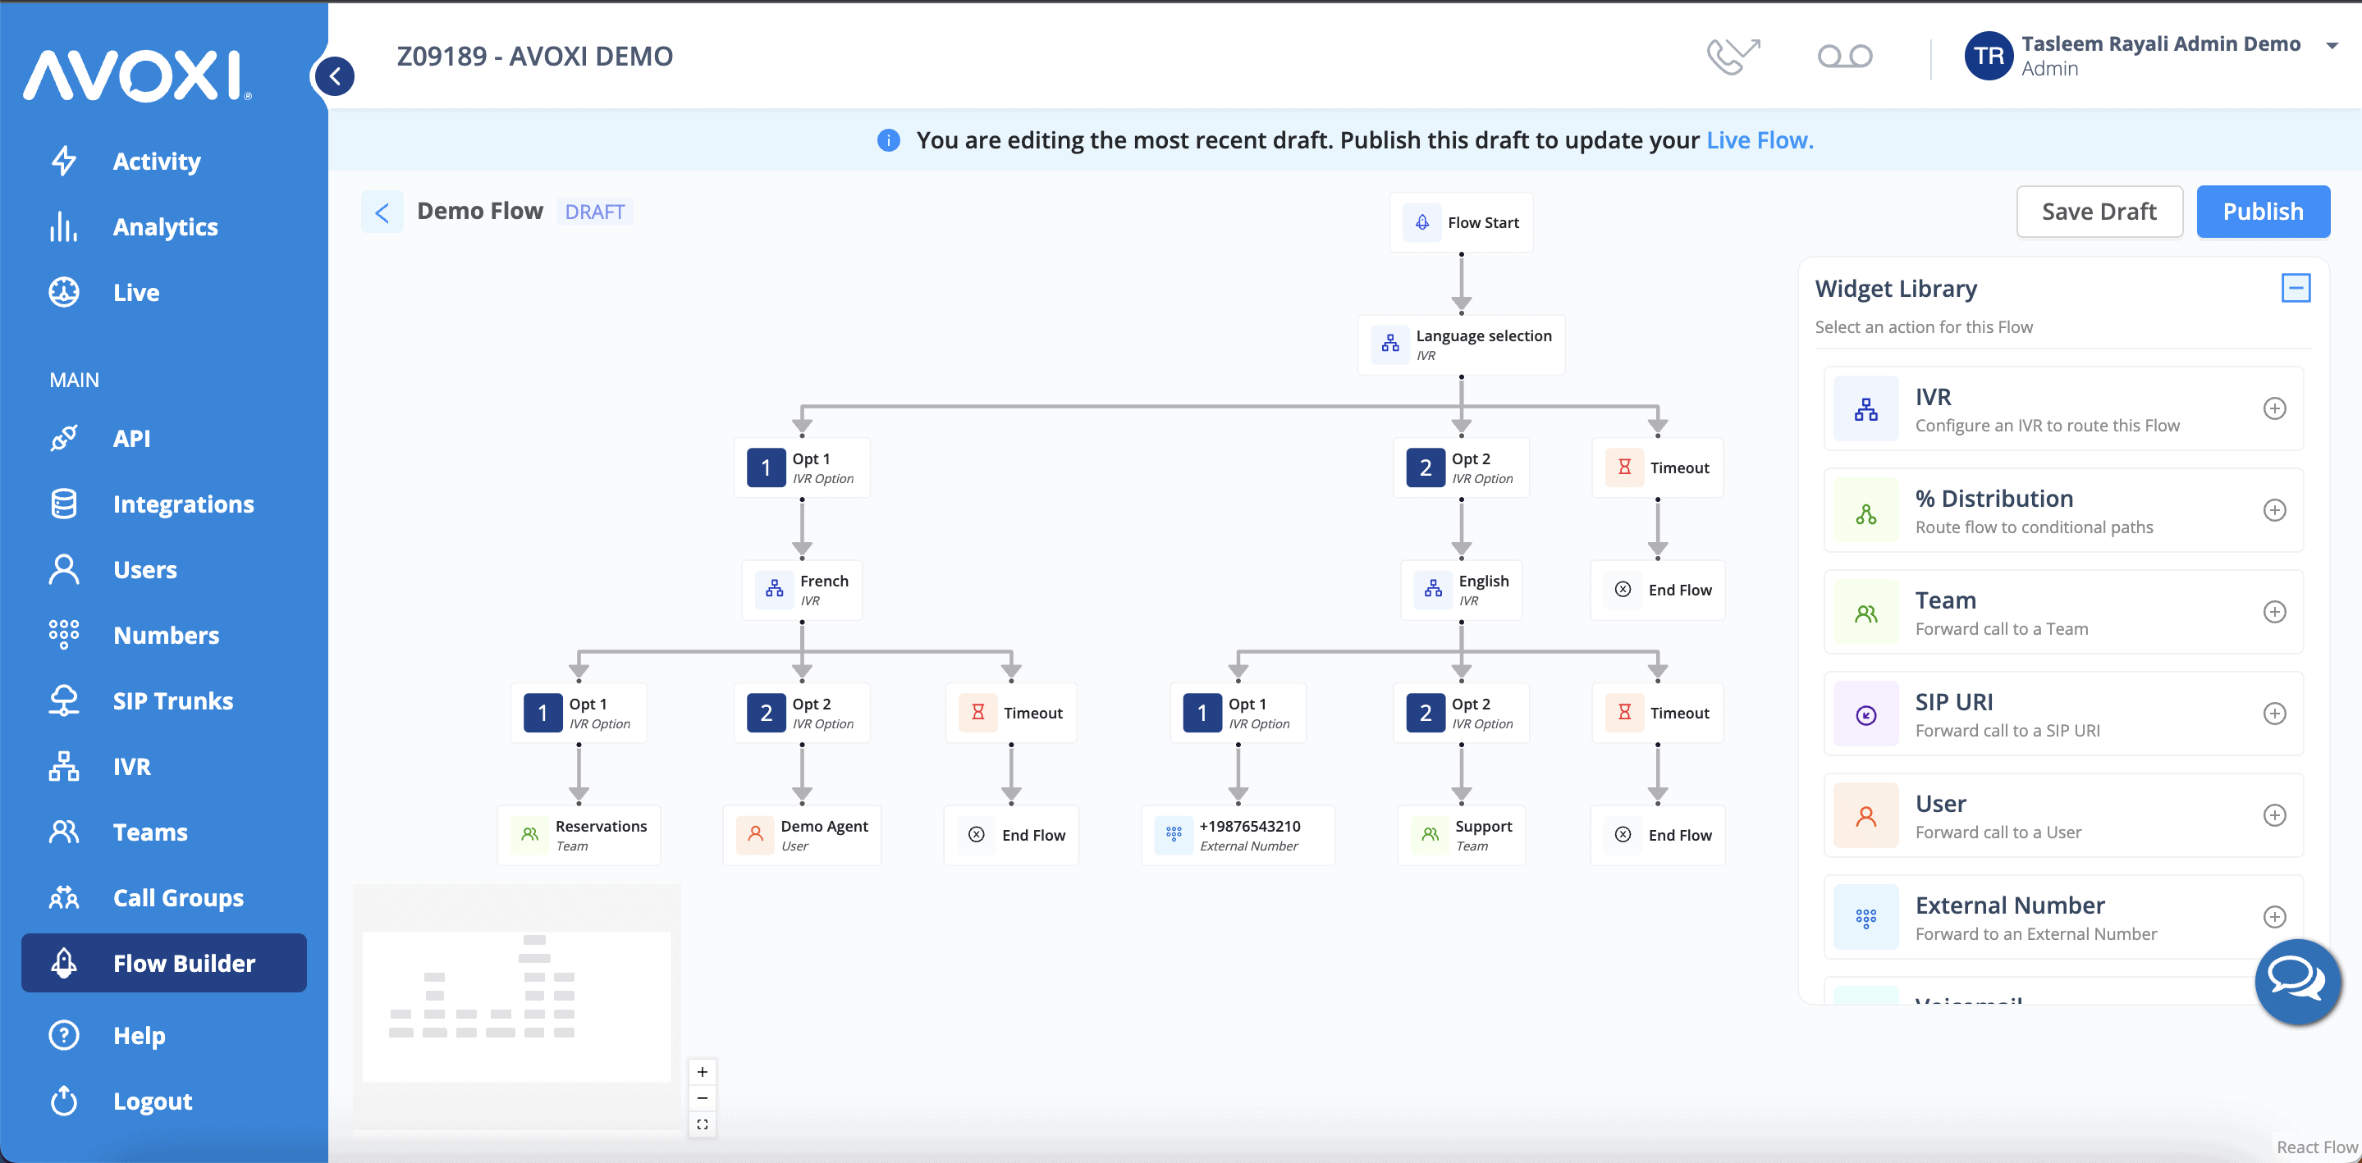The image size is (2362, 1163).
Task: Open Call Groups from the main menu
Action: [178, 897]
